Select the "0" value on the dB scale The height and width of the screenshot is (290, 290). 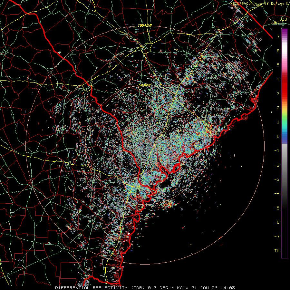point(278,137)
